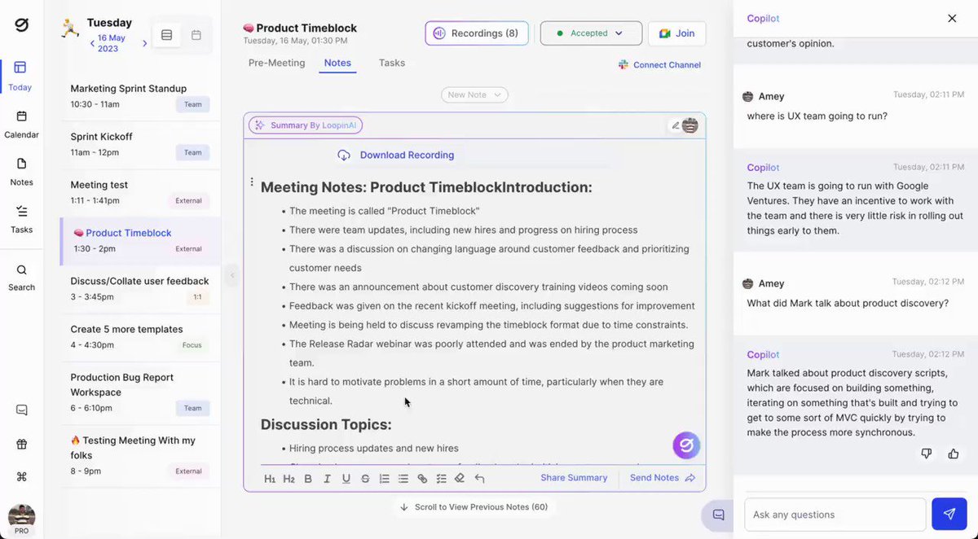The image size is (978, 539).
Task: Toggle strikethrough formatting
Action: pyautogui.click(x=365, y=479)
